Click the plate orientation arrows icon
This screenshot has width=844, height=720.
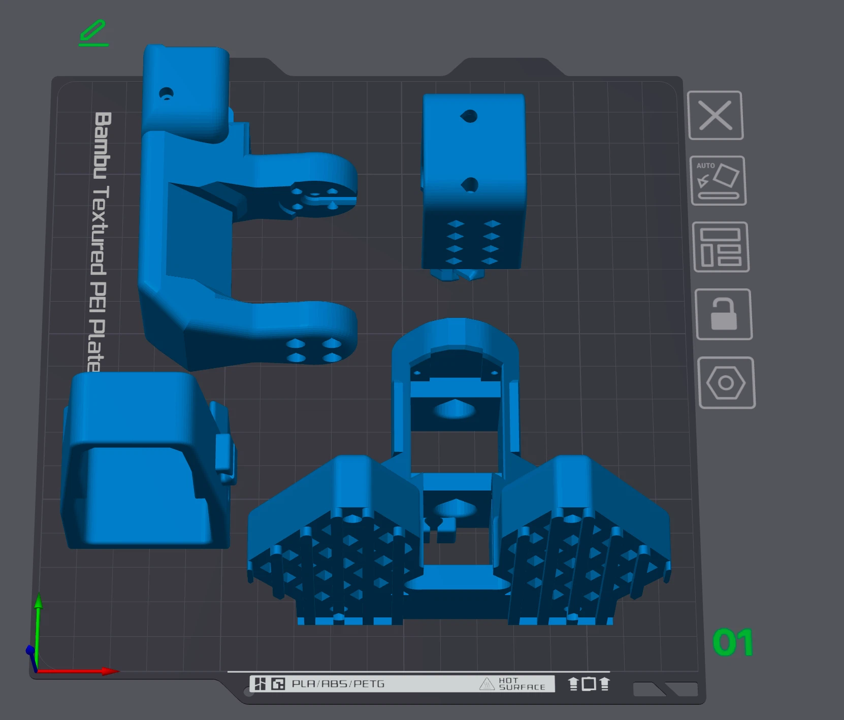coord(589,684)
